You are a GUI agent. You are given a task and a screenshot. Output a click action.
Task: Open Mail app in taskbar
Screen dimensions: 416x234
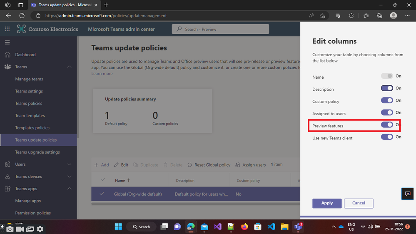[x=204, y=227]
